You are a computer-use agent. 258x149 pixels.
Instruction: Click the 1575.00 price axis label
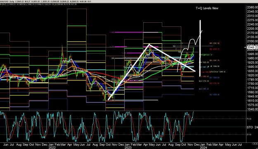coord(252,105)
